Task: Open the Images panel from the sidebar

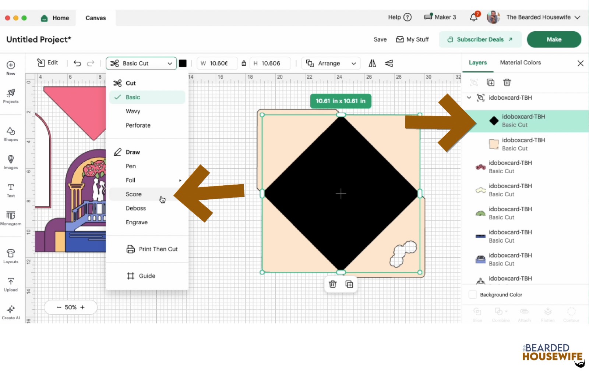Action: point(11,162)
